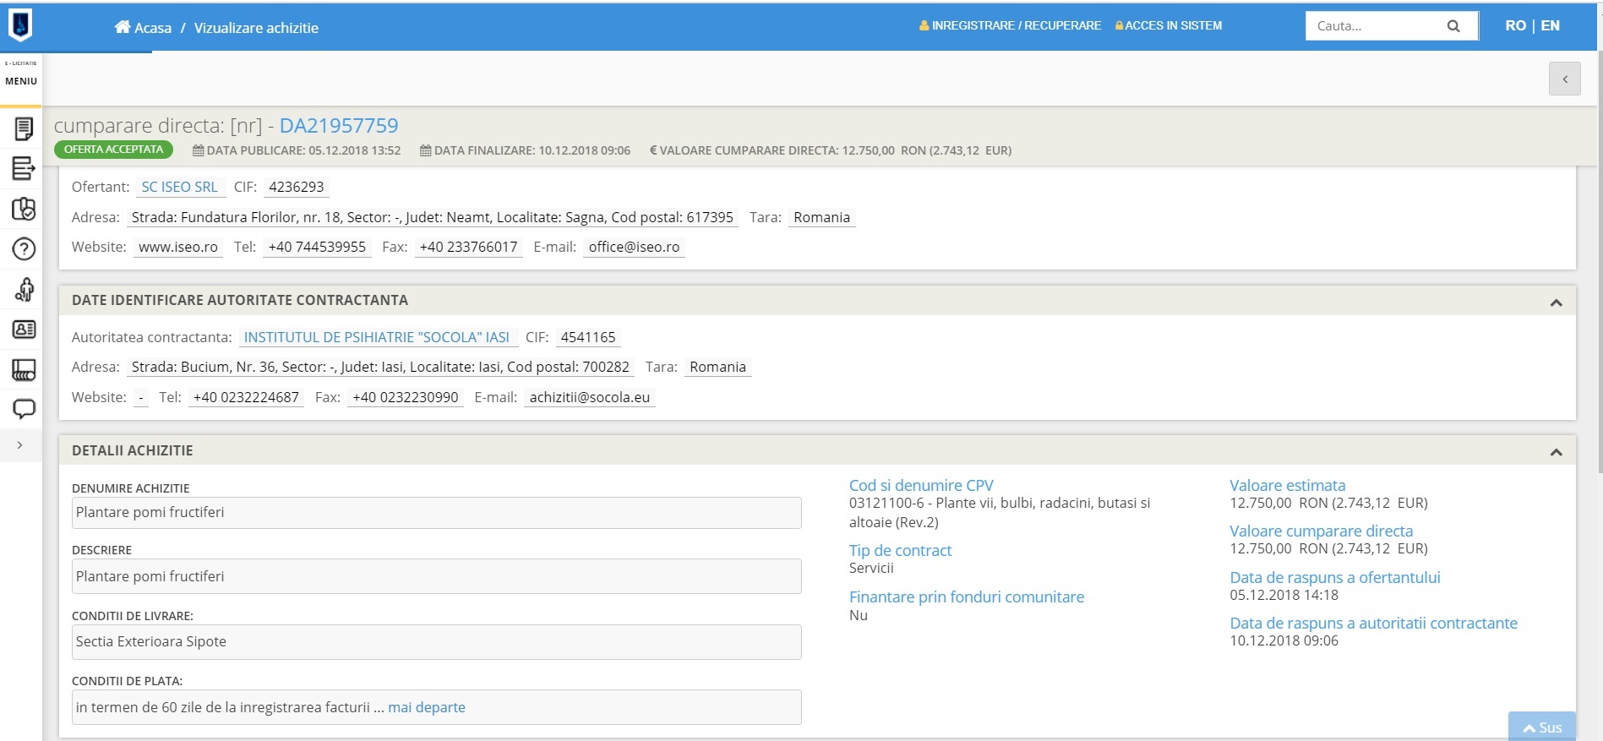Click supplier fax +40 233766017

tap(468, 247)
